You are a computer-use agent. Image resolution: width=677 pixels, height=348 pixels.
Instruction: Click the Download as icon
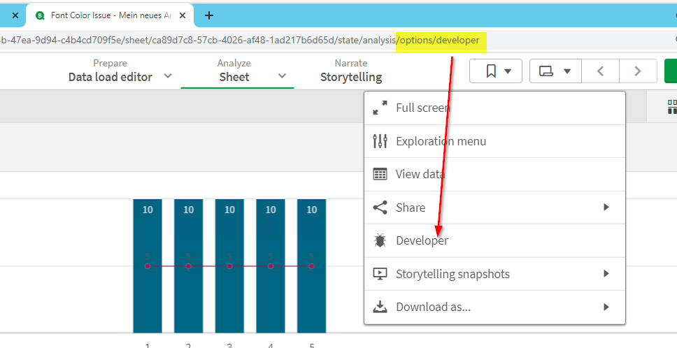pos(380,307)
